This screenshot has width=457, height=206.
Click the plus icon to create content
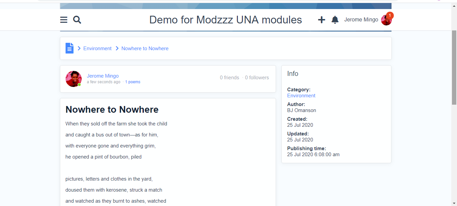[x=322, y=20]
